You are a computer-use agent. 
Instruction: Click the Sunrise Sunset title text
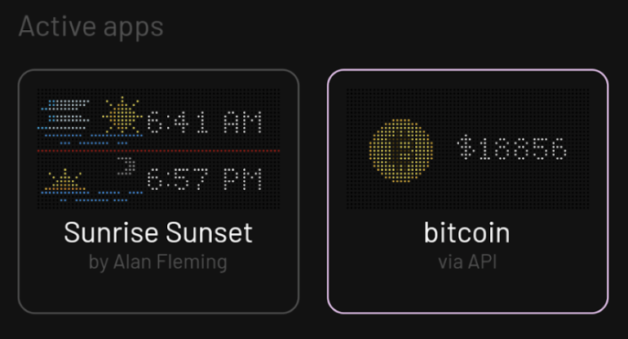158,233
